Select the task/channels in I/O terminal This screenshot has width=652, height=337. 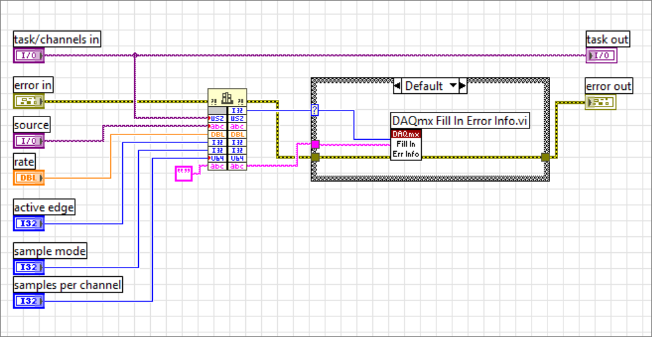[28, 55]
